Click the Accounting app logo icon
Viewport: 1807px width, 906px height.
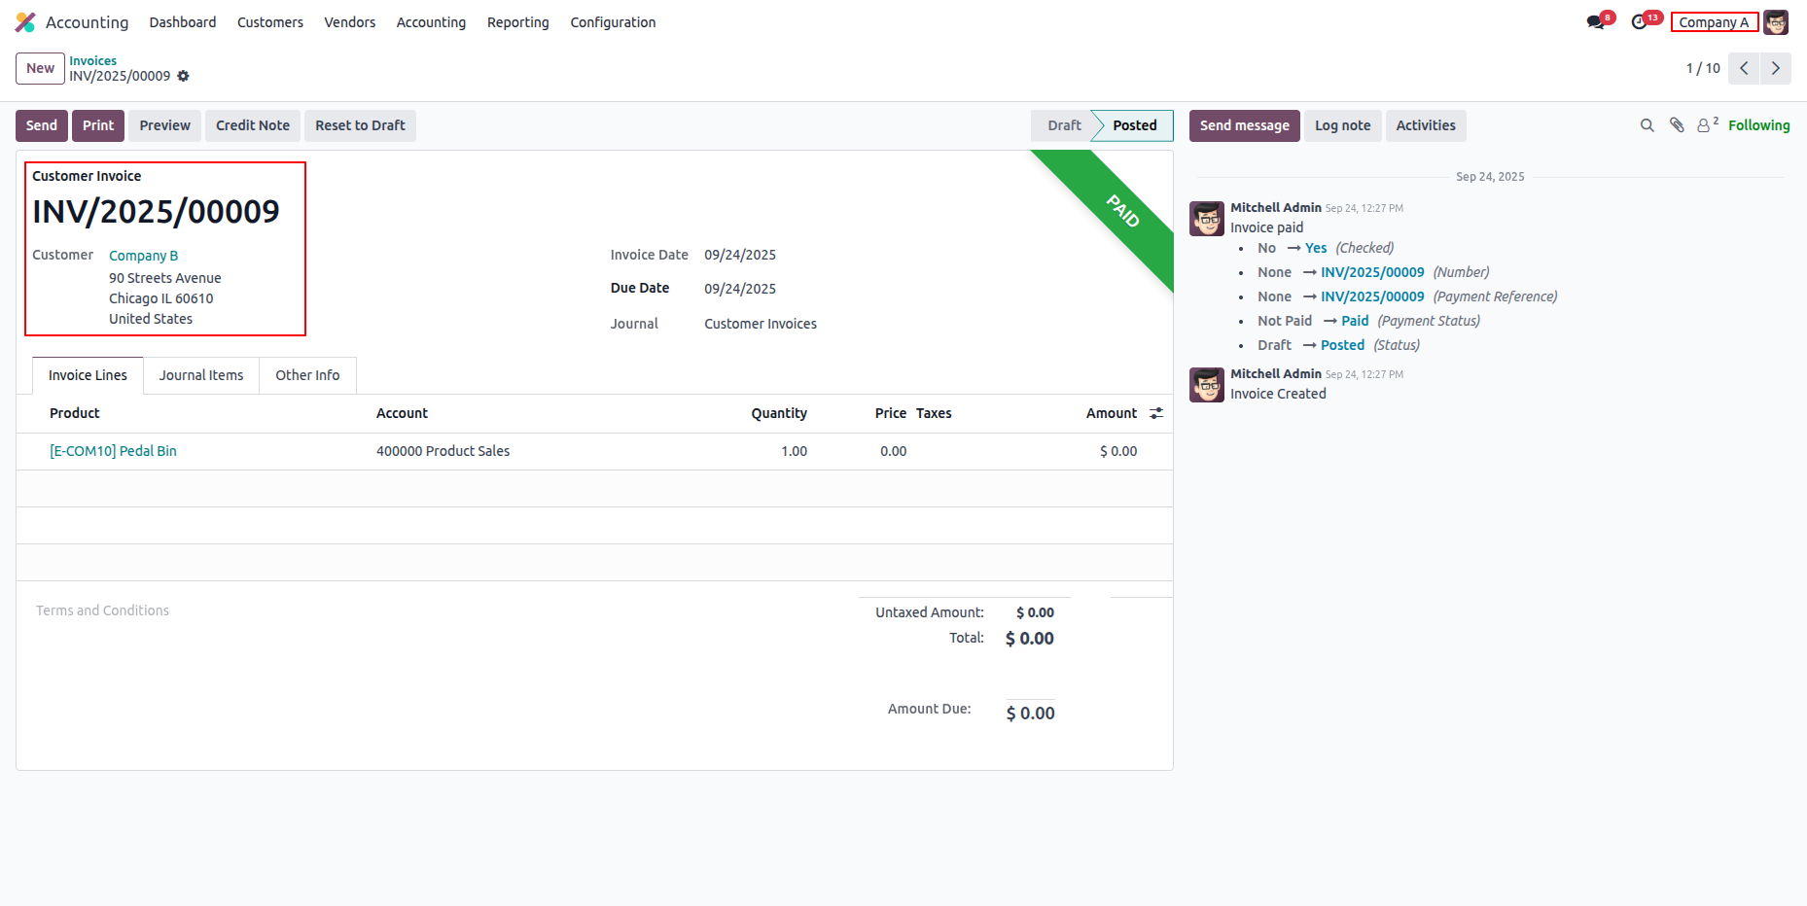tap(24, 21)
